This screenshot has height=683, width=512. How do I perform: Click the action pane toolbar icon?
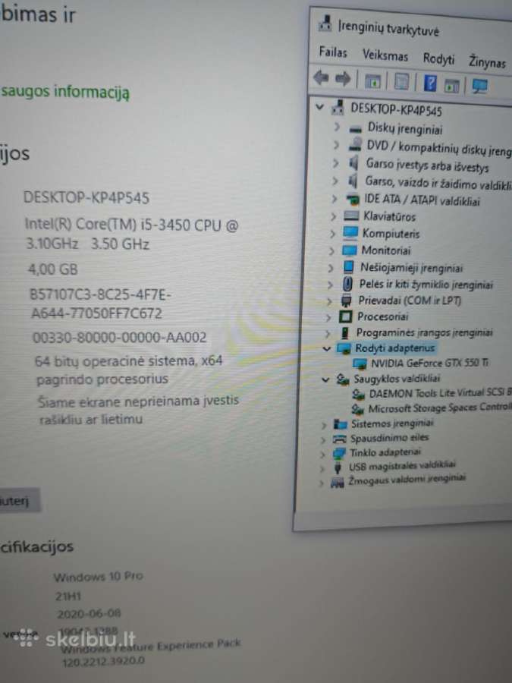pos(451,86)
